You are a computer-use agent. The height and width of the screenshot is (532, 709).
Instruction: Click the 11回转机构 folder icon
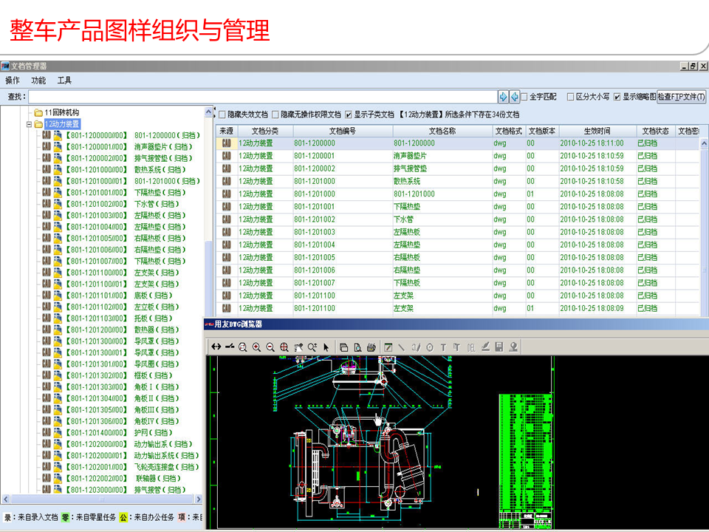38,112
